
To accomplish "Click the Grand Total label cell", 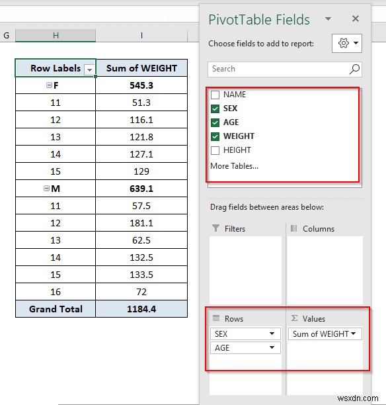I will [56, 309].
